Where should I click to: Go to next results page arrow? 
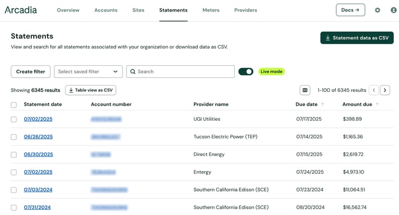(x=385, y=90)
